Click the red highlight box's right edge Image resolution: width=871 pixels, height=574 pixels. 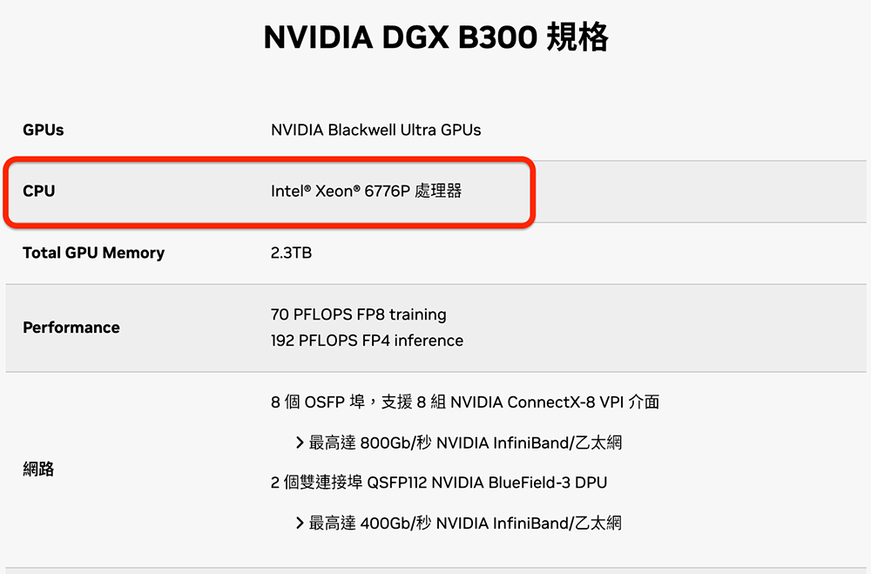pyautogui.click(x=533, y=192)
